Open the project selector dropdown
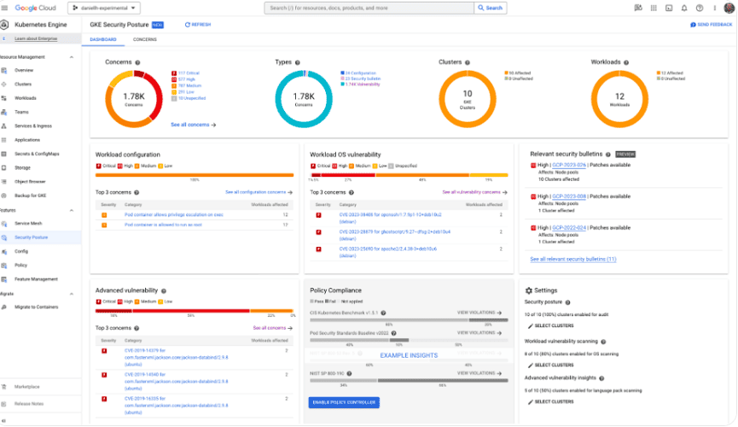Viewport: 738px width, 427px height. point(104,8)
